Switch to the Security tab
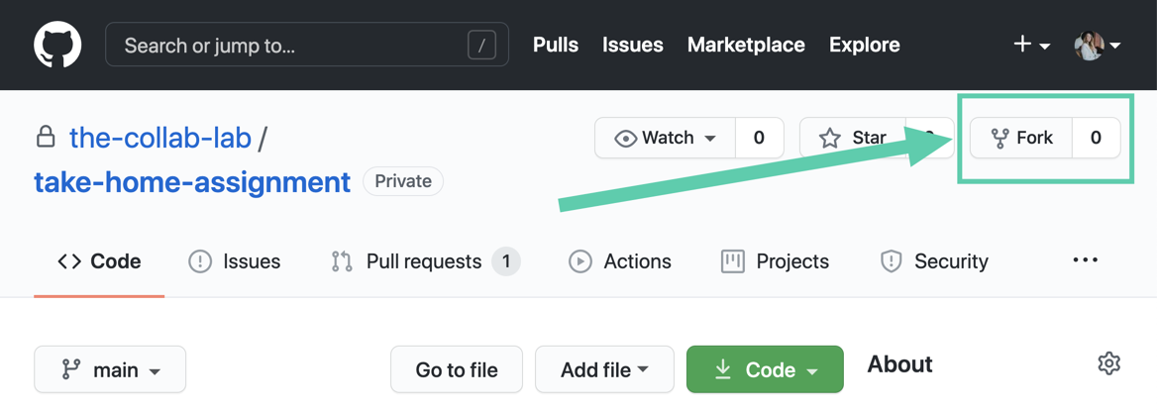Image resolution: width=1157 pixels, height=410 pixels. coord(933,261)
